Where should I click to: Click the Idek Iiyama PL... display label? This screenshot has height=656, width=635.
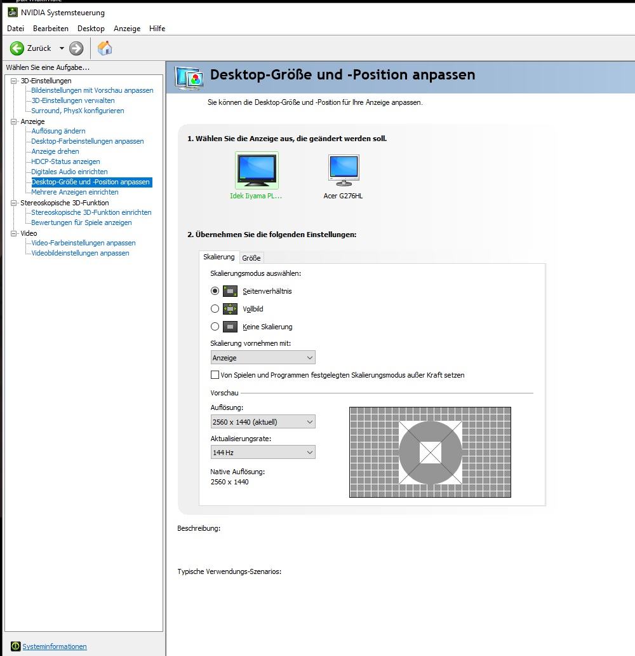[256, 196]
